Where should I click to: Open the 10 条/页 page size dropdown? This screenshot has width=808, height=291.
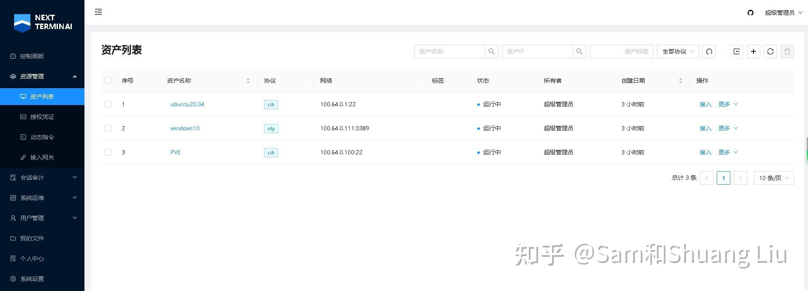click(774, 178)
